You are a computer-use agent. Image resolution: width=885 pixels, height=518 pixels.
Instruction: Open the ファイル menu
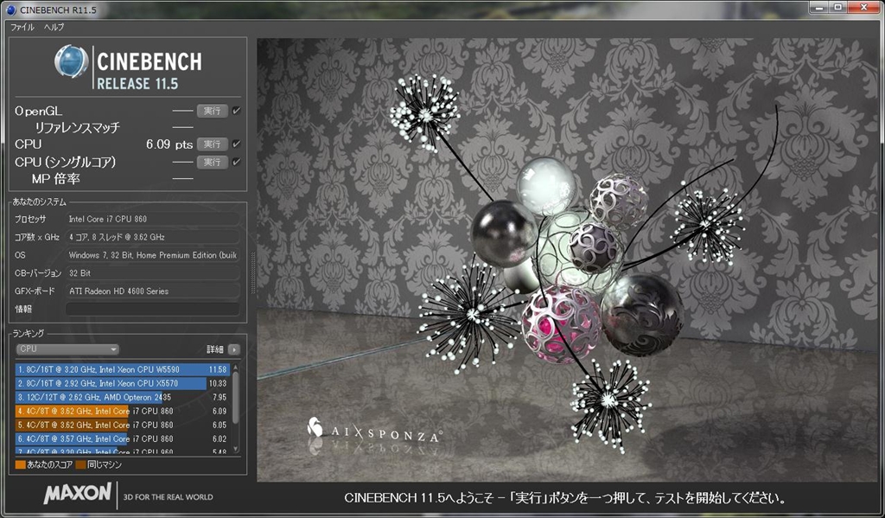(x=22, y=27)
